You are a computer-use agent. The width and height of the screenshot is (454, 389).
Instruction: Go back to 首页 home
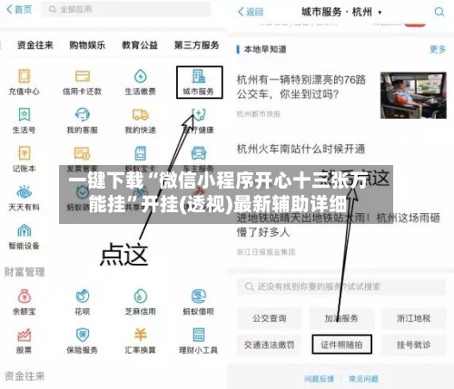point(19,9)
